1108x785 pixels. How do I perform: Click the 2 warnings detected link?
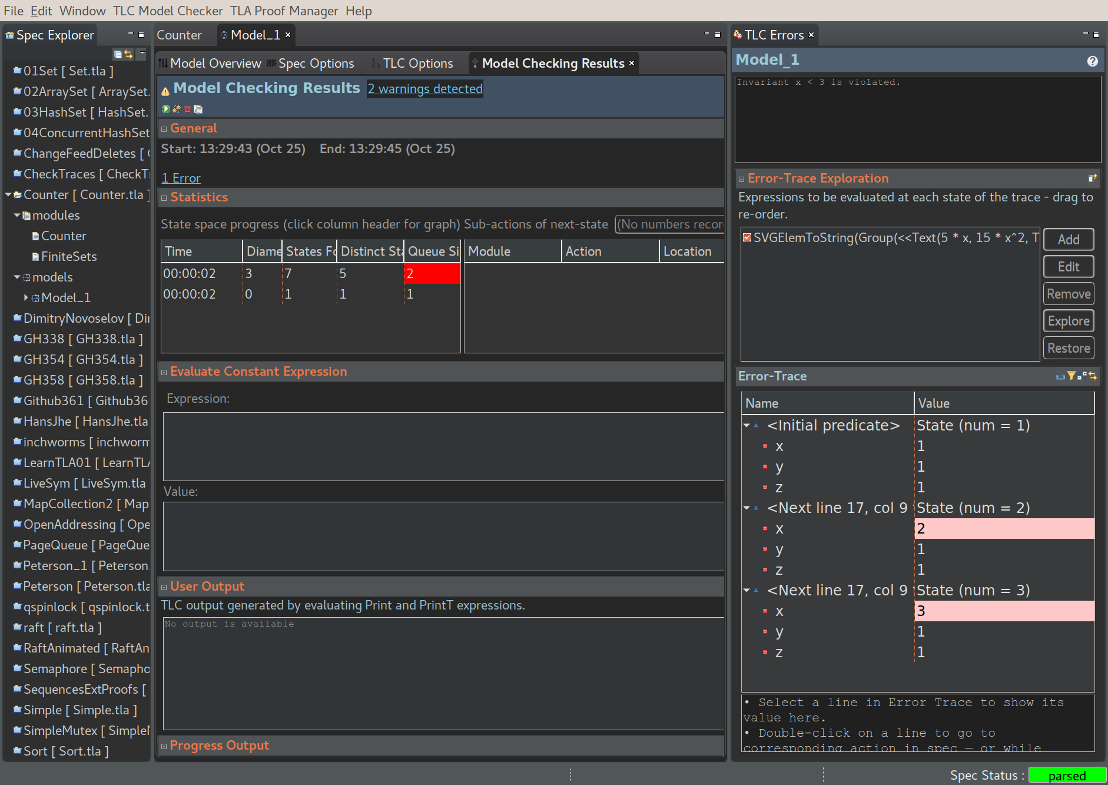tap(425, 88)
